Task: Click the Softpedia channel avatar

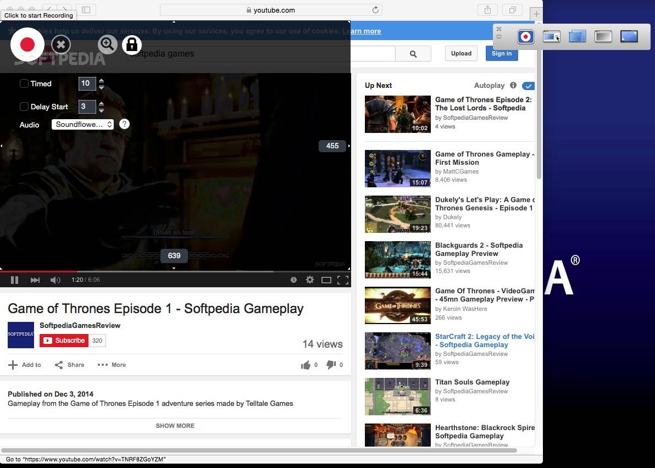Action: tap(21, 335)
